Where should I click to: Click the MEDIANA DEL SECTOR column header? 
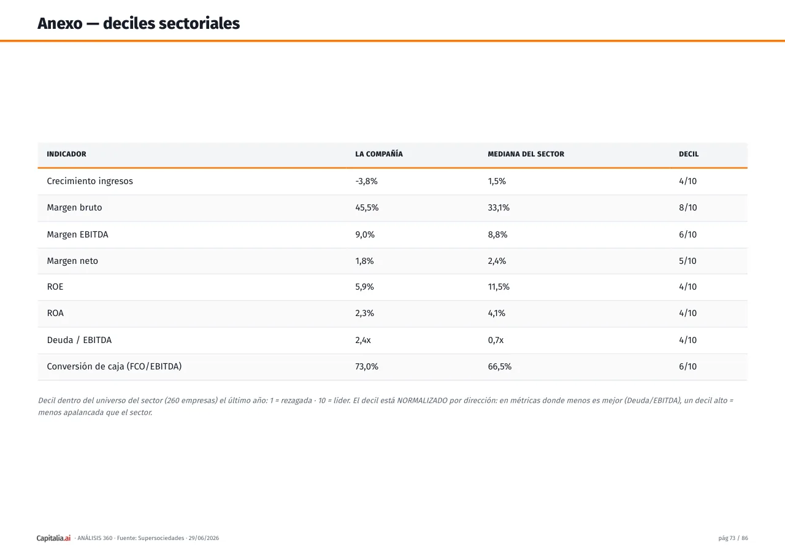pos(526,154)
